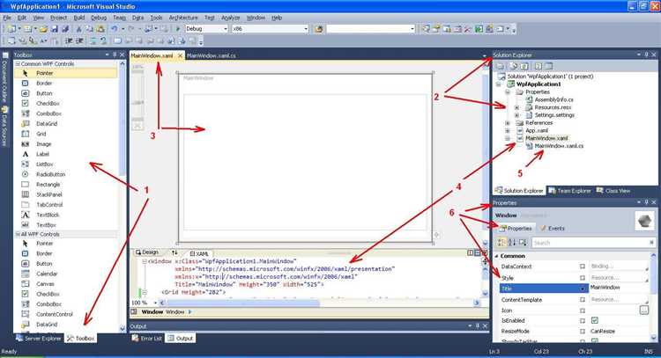
Task: Select MainWindow.xaml.cs in Solution Explorer
Action: tap(559, 146)
